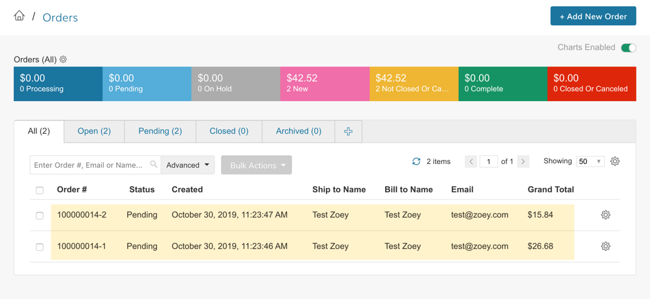Expand the Advanced search dropdown

click(188, 165)
